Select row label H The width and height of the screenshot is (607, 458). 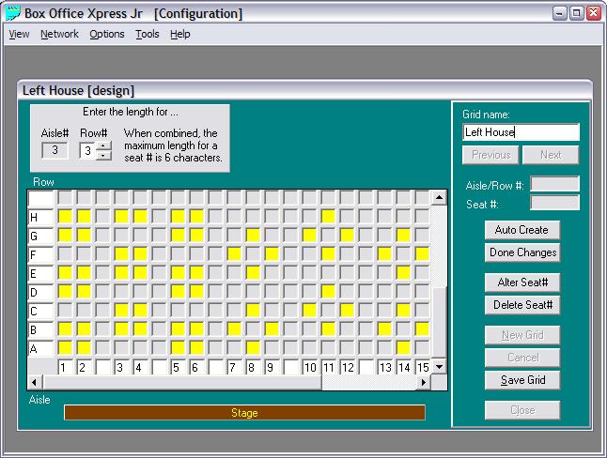(40, 217)
